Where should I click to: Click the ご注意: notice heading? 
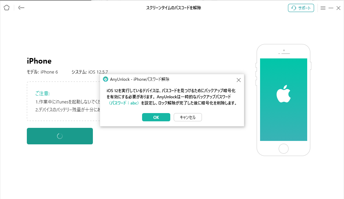click(43, 93)
